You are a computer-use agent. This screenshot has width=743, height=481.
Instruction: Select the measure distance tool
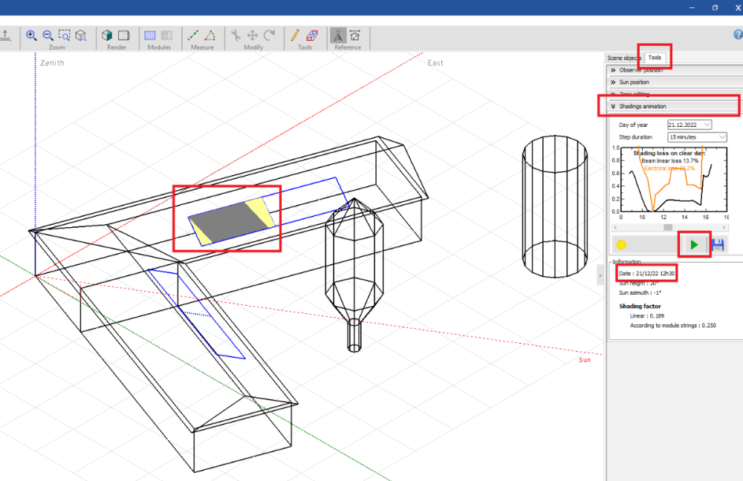(193, 35)
